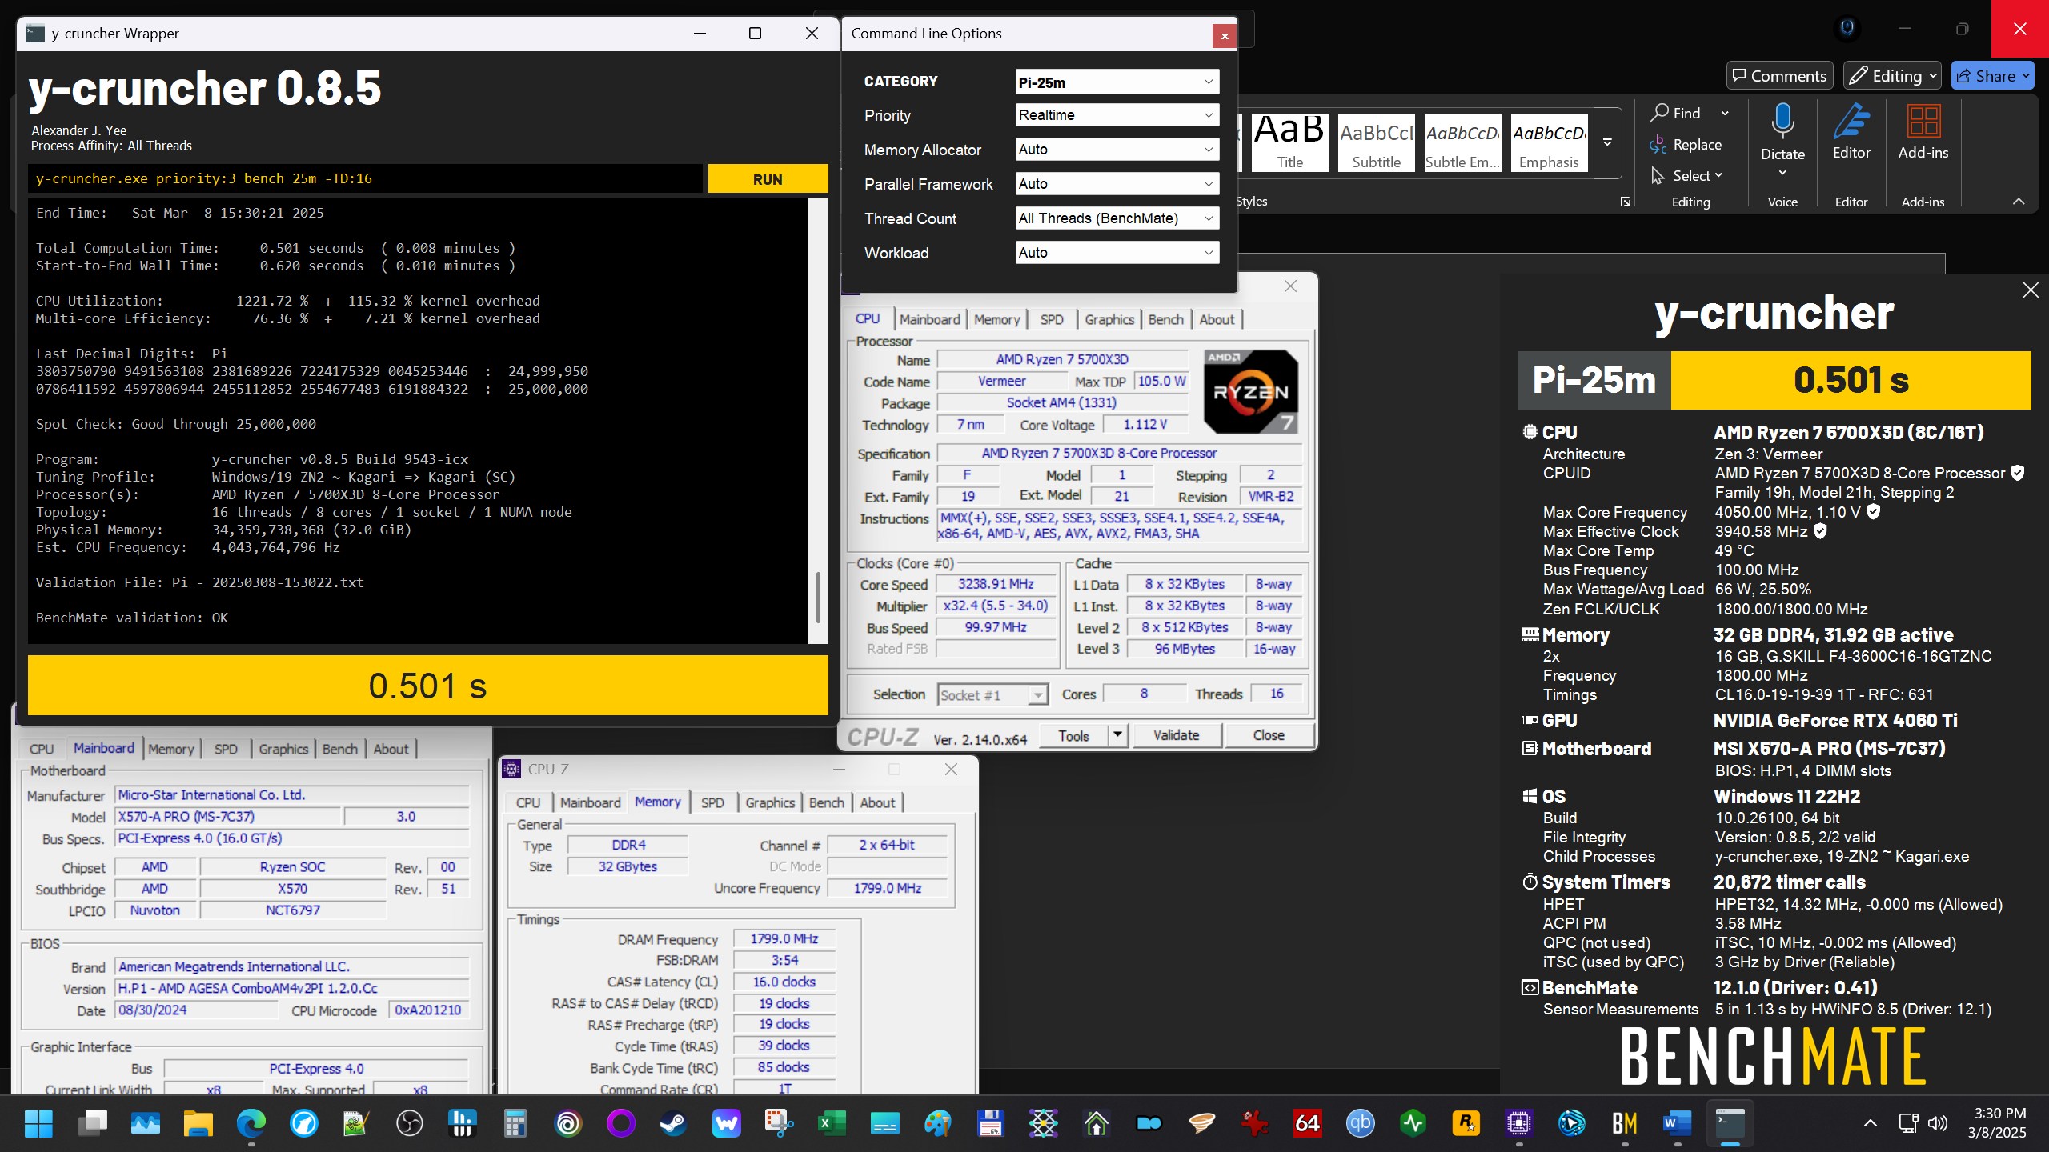2049x1152 pixels.
Task: Close the BenchMate y-cruncher result panel
Action: click(x=2031, y=290)
